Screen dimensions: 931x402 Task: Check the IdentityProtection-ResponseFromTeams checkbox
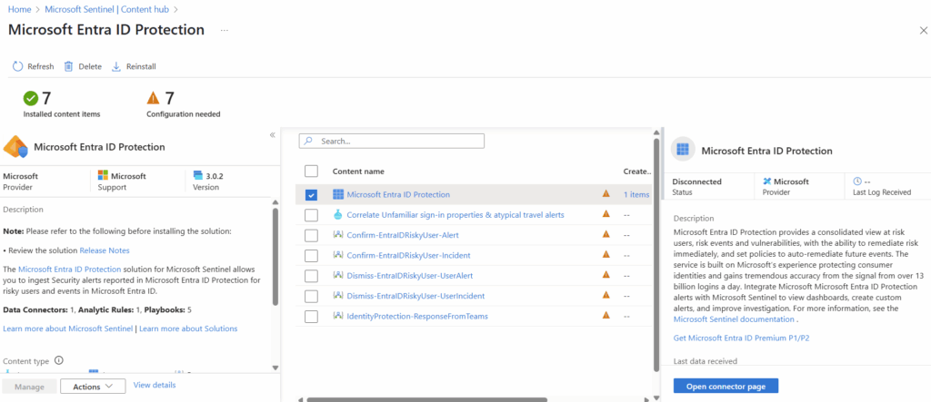click(x=311, y=317)
